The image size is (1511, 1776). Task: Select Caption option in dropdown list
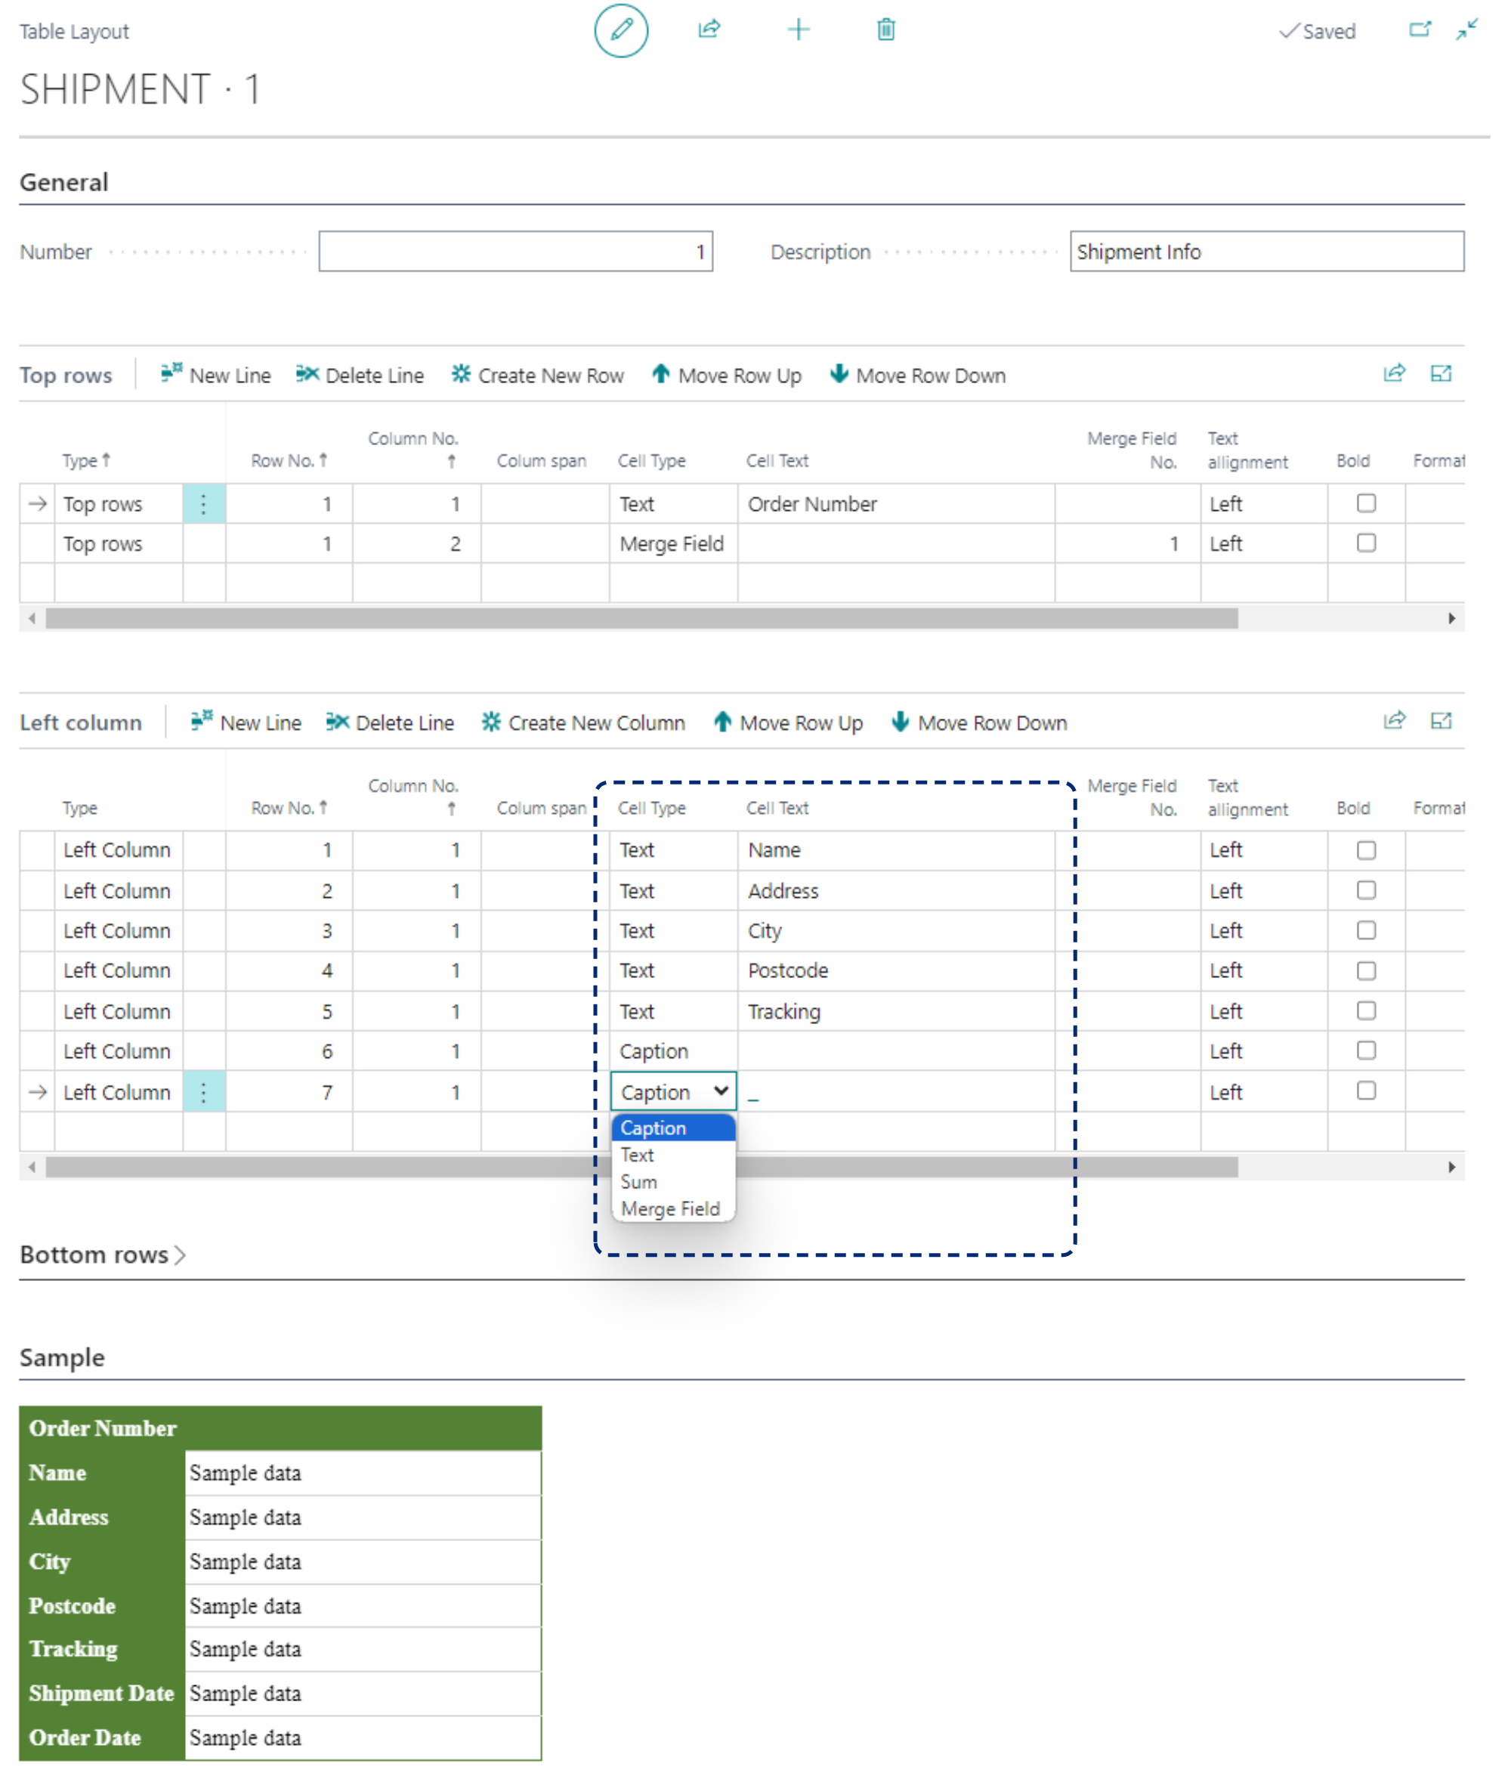point(673,1128)
